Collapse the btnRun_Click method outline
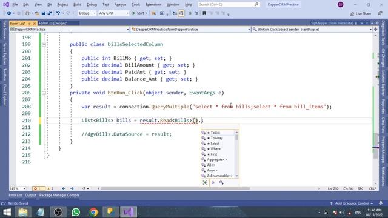This screenshot has width=388, height=218. (44, 93)
